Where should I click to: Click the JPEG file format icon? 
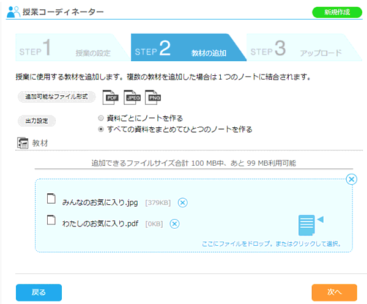(132, 97)
